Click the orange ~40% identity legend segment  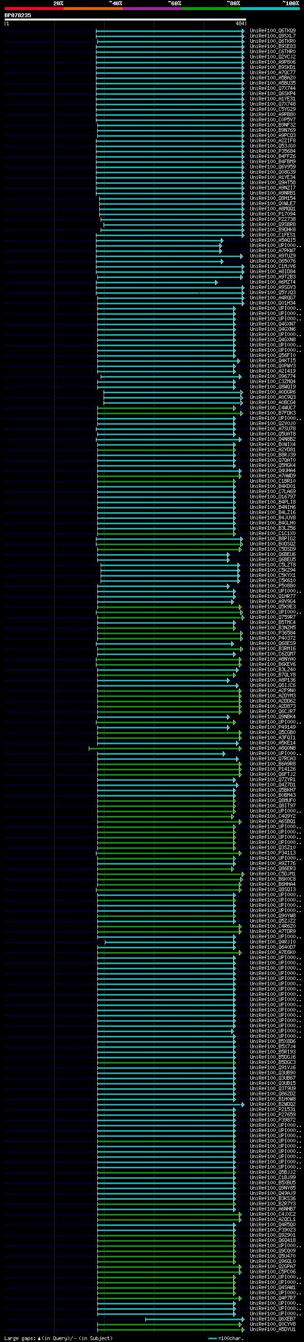93,9
